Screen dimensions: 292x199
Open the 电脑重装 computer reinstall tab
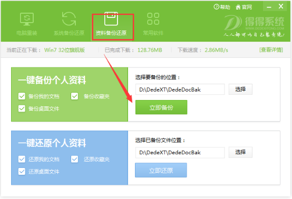coord(27,24)
